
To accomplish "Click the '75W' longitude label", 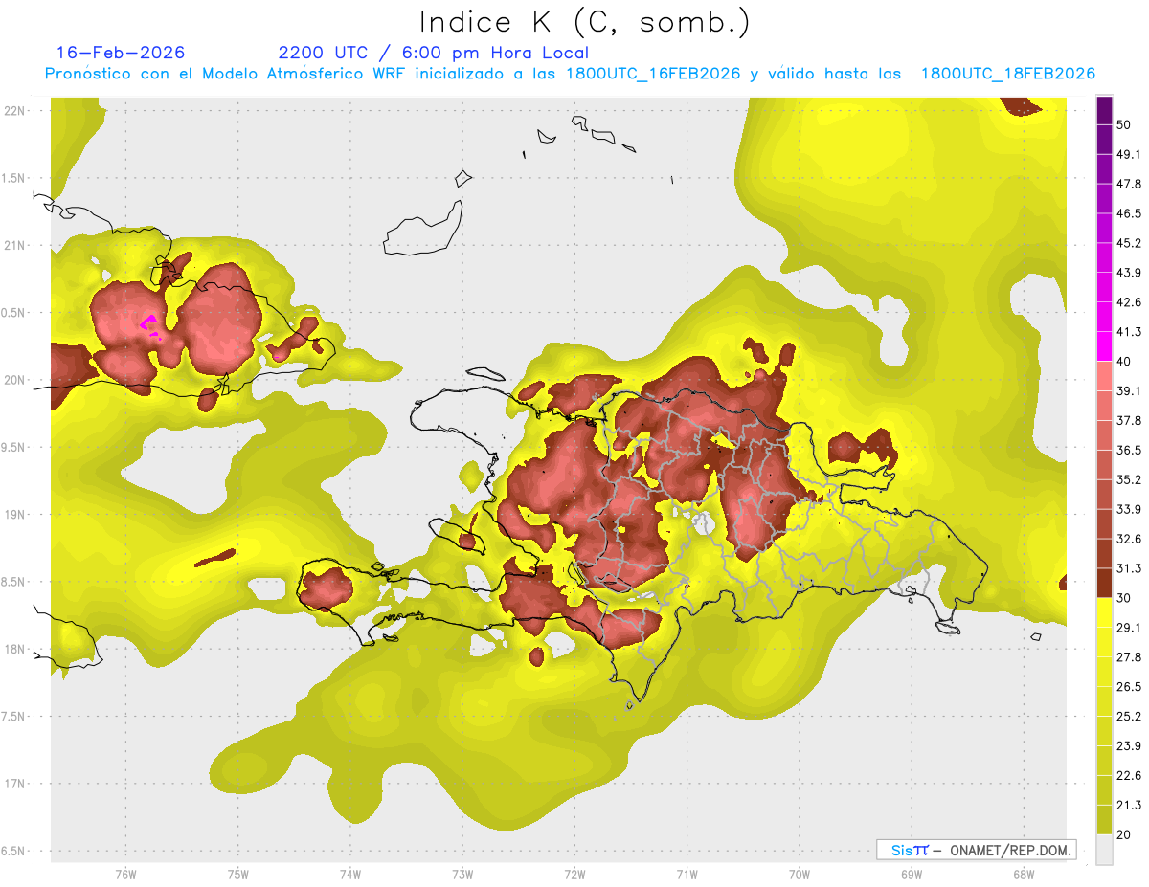I will [237, 875].
